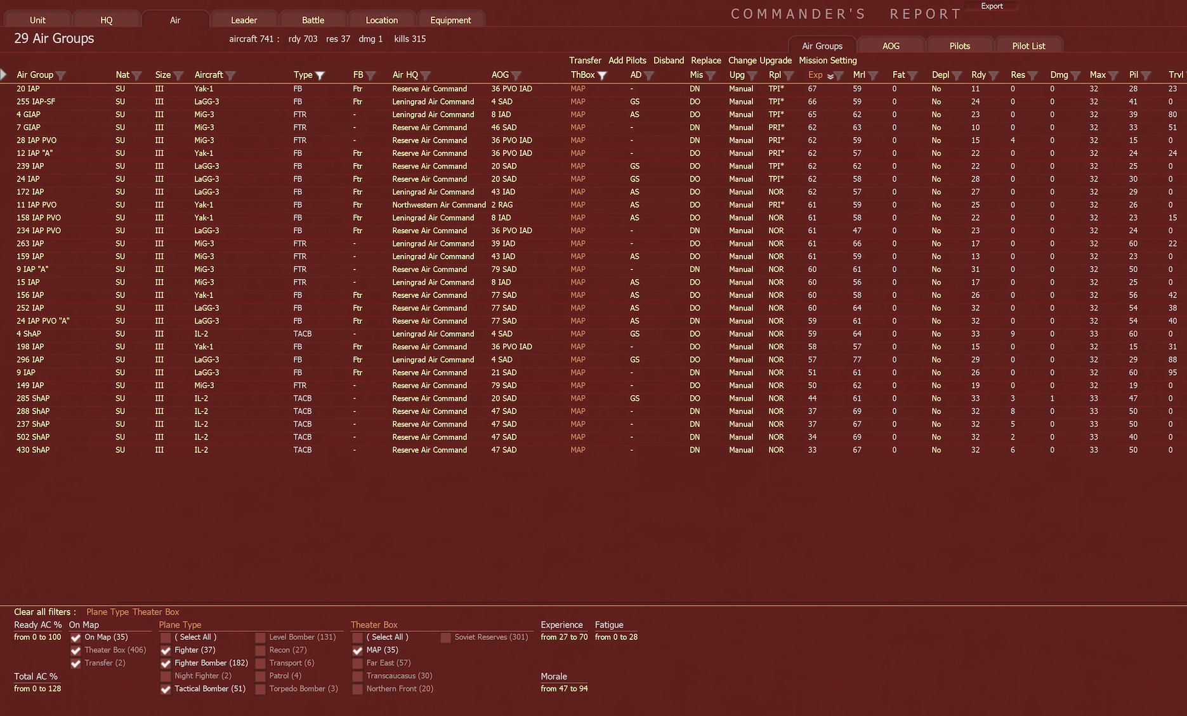The image size is (1187, 716).
Task: Open the Pilots sub-tab
Action: pyautogui.click(x=960, y=46)
